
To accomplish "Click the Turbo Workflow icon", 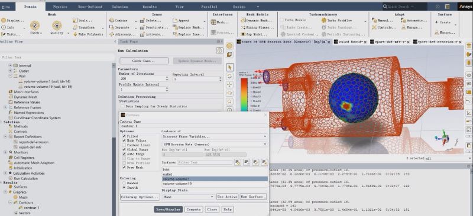I will (x=324, y=20).
